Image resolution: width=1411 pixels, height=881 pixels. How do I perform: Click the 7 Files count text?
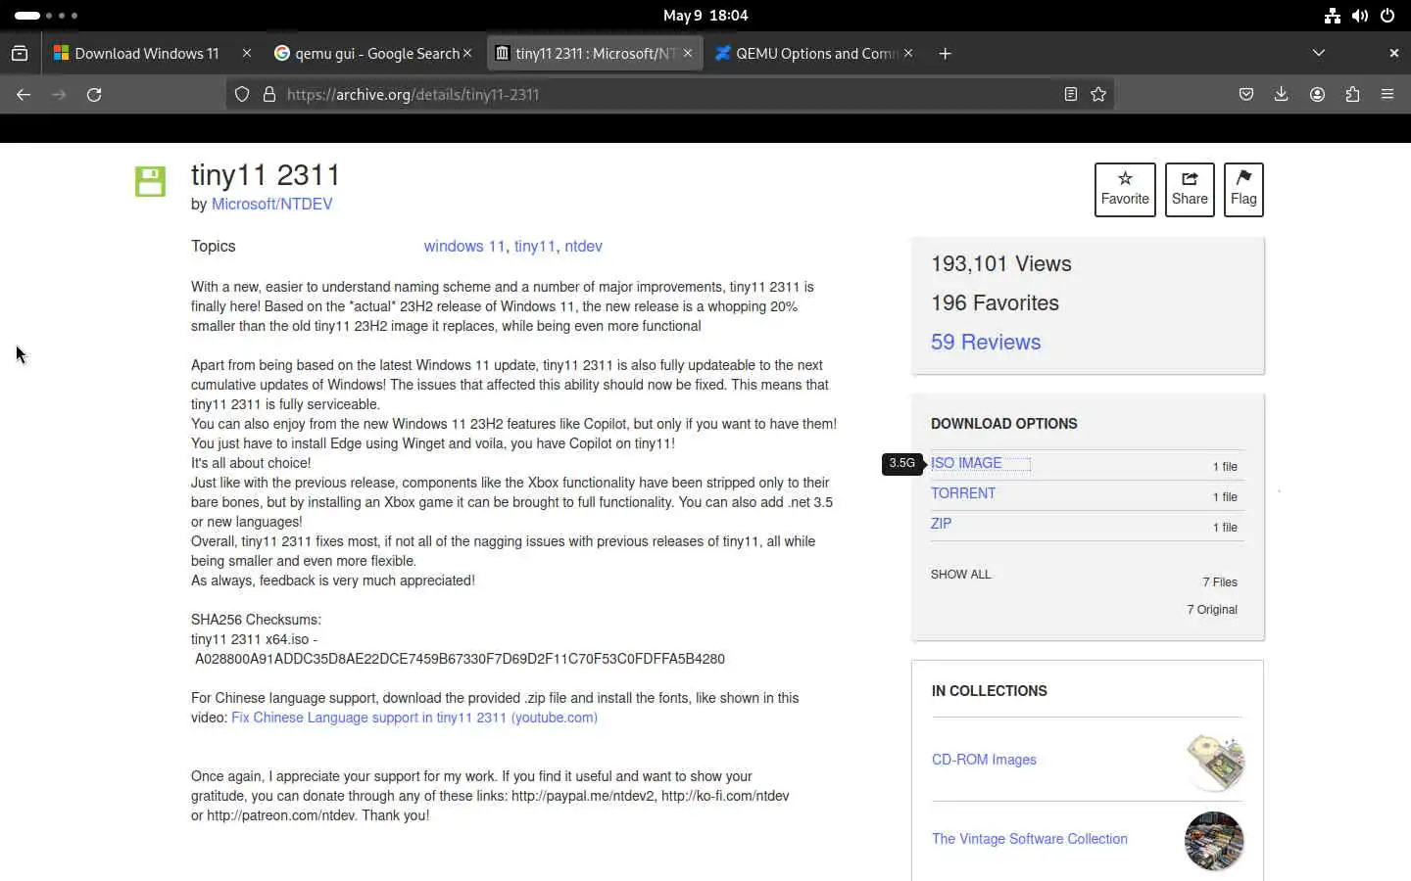click(x=1220, y=581)
